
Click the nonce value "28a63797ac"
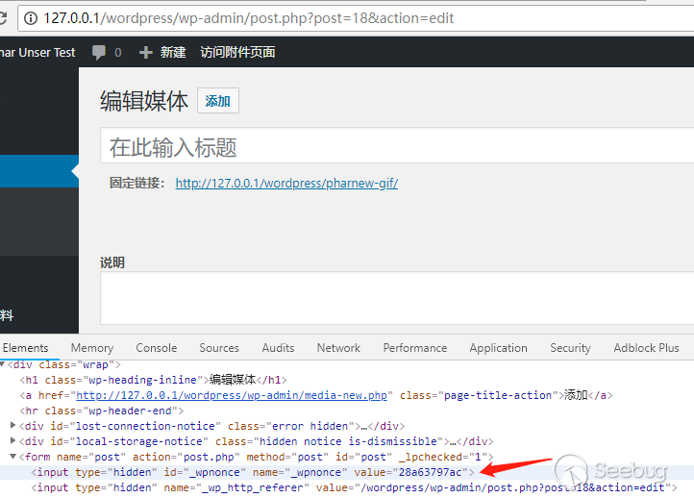(430, 472)
